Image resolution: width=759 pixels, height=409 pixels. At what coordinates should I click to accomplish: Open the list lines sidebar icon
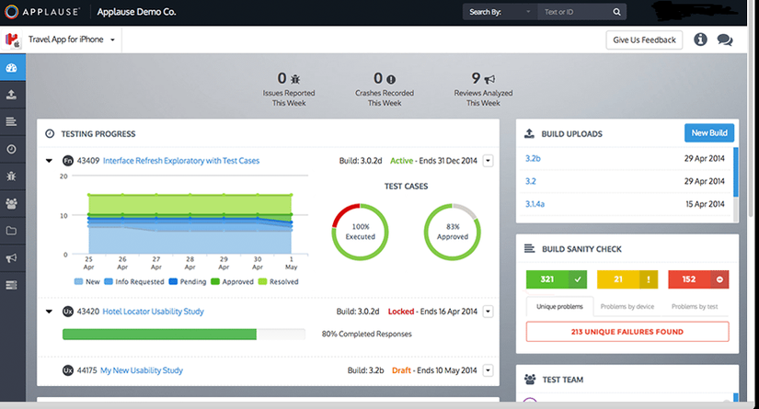point(12,122)
